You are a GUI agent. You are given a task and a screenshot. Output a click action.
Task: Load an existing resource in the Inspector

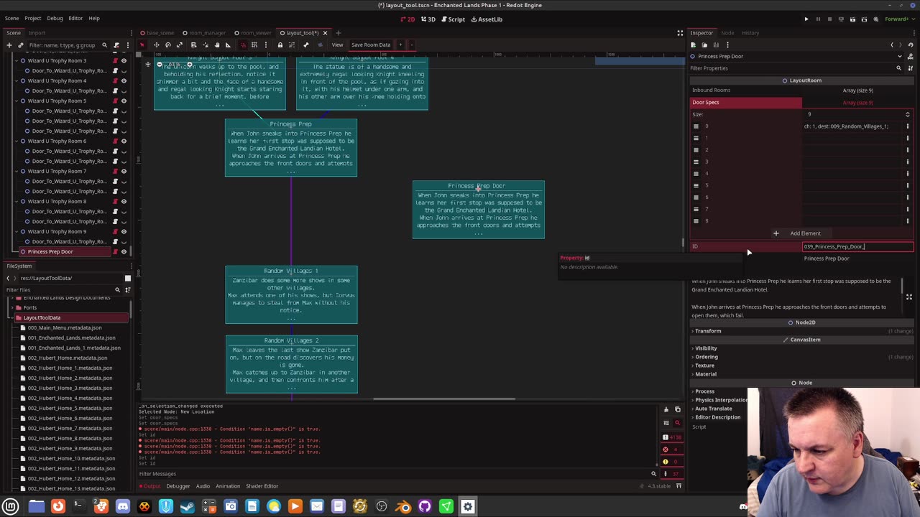coord(705,45)
